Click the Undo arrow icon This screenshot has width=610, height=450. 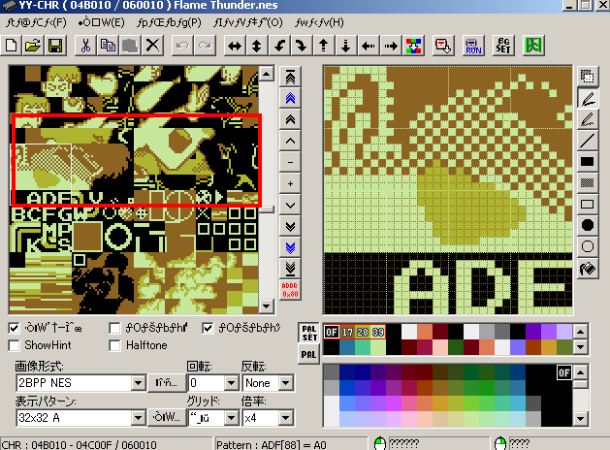coord(182,46)
